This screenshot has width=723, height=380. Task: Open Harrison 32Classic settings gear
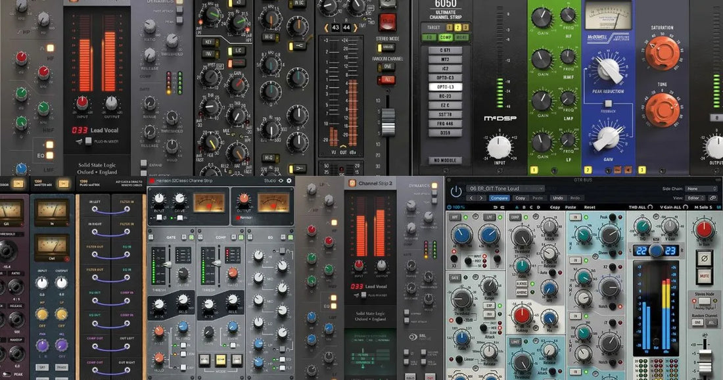(x=289, y=181)
